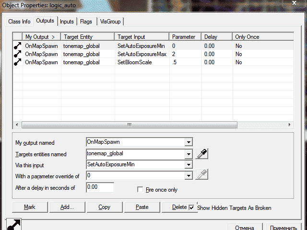Click the output icon beside SetBloomScale row
The width and height of the screenshot is (307, 230).
(x=17, y=63)
